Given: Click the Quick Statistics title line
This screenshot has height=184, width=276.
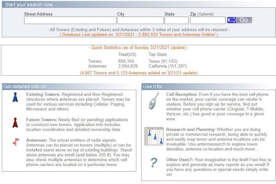Looking at the screenshot, I should click(x=139, y=48).
